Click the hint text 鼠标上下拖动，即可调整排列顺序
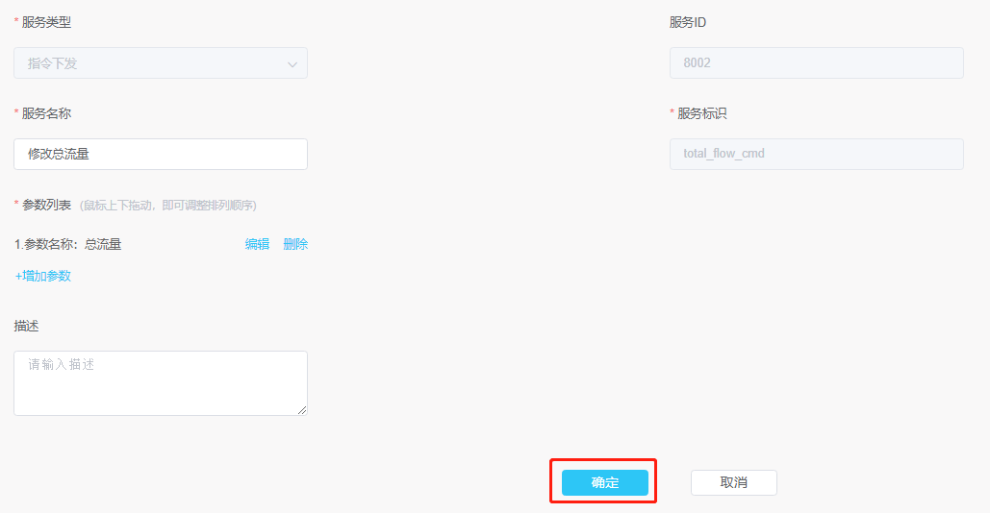The width and height of the screenshot is (990, 513). (x=168, y=206)
